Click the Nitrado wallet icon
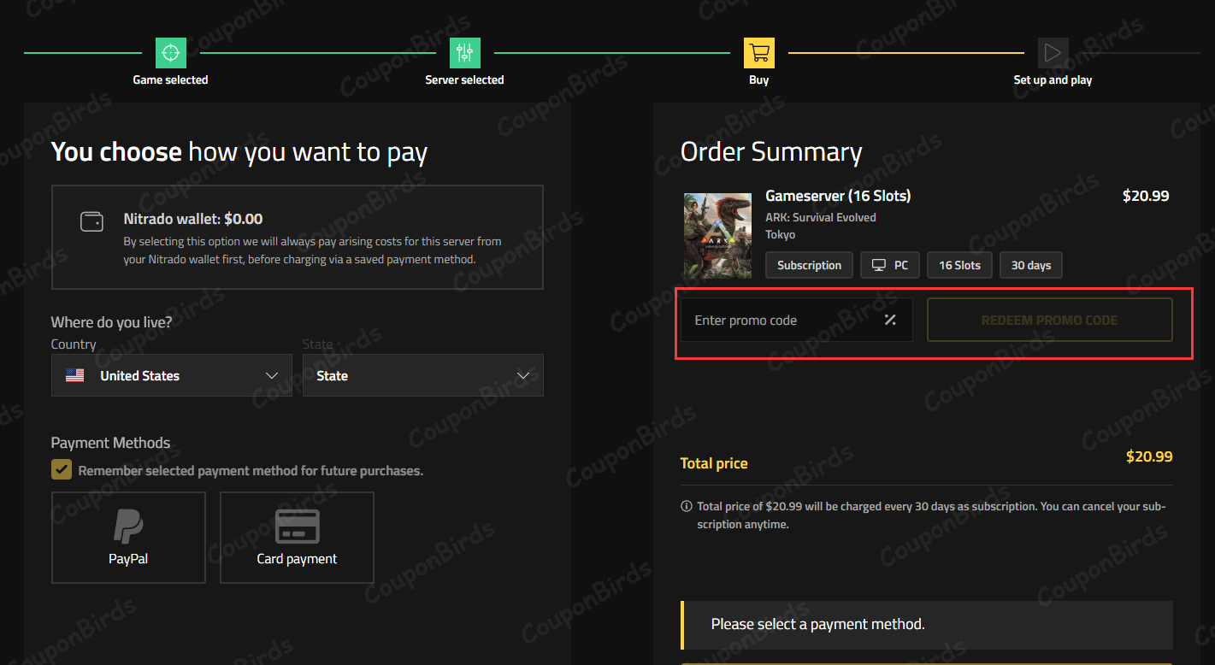The height and width of the screenshot is (665, 1215). point(91,221)
